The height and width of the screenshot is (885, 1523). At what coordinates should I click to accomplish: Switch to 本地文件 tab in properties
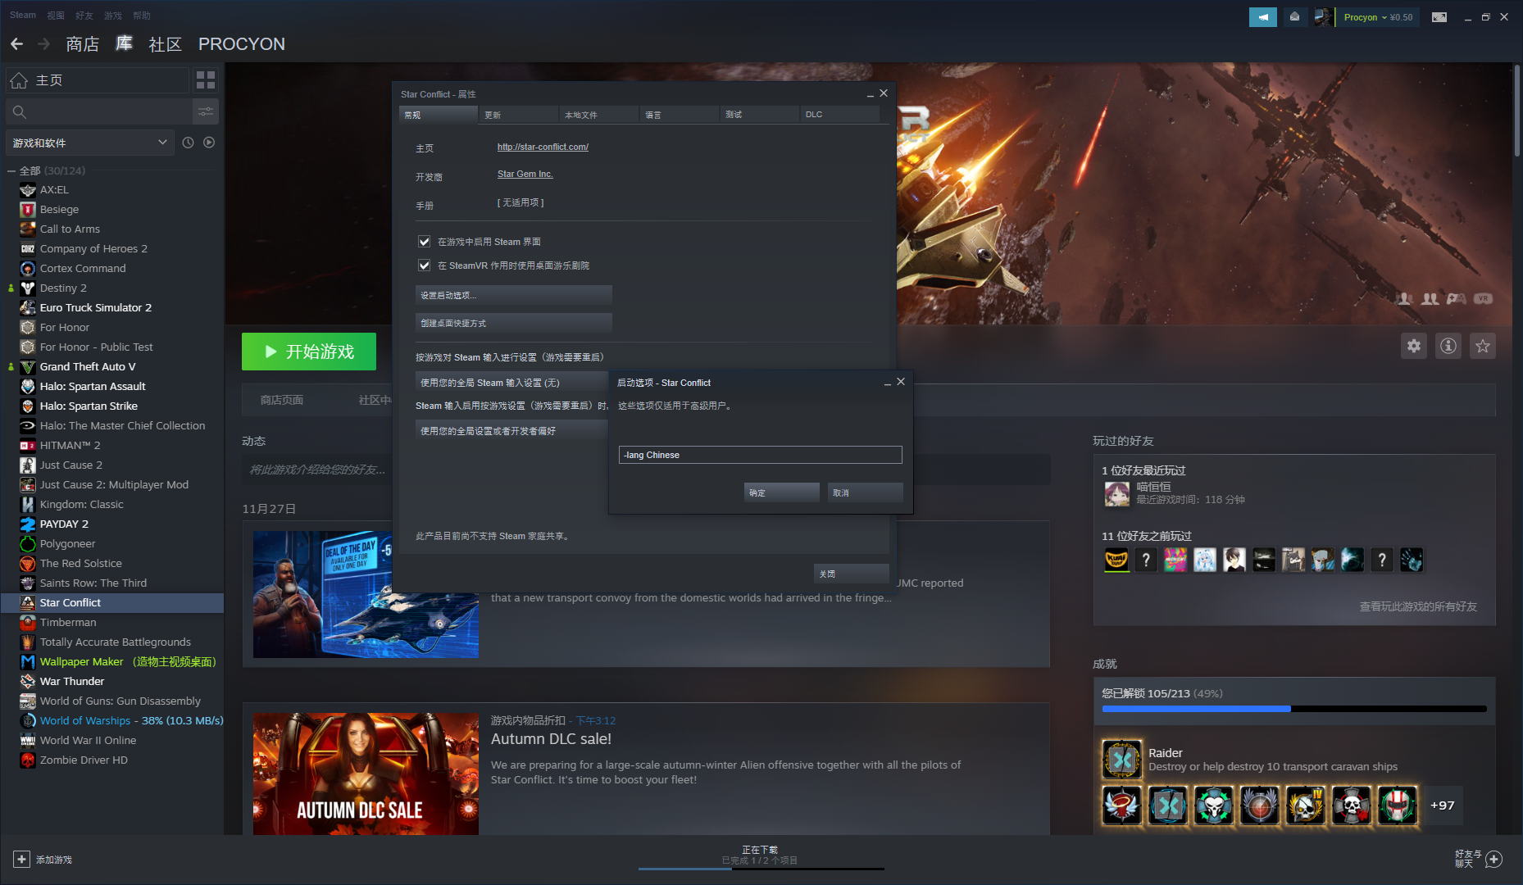598,115
